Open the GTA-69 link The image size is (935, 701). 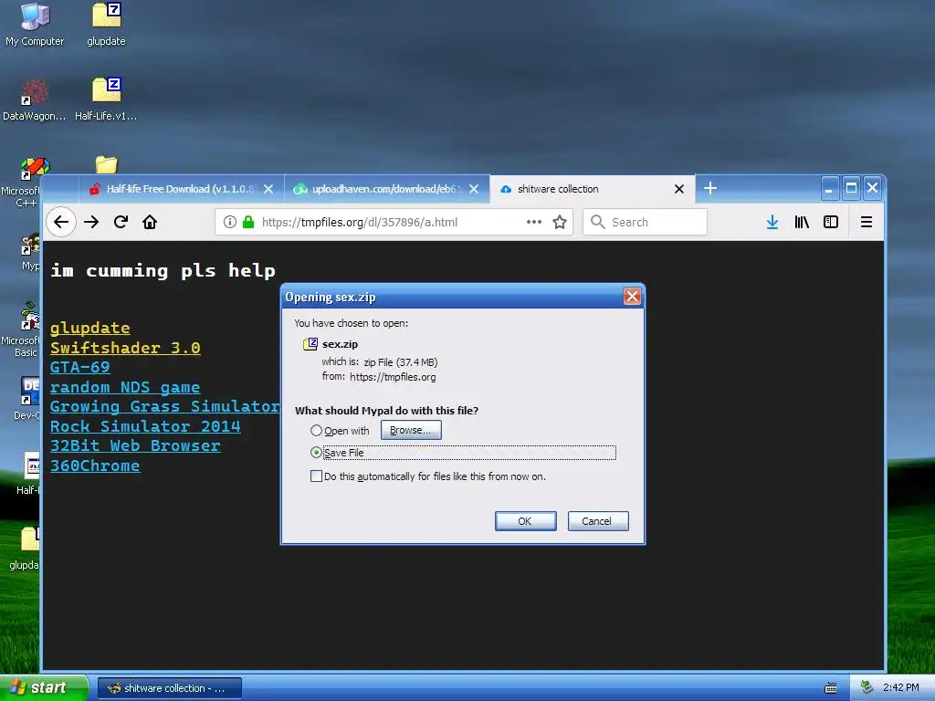[x=80, y=367]
